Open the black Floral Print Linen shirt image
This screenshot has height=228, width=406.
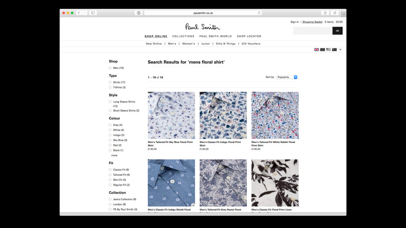coord(275,183)
